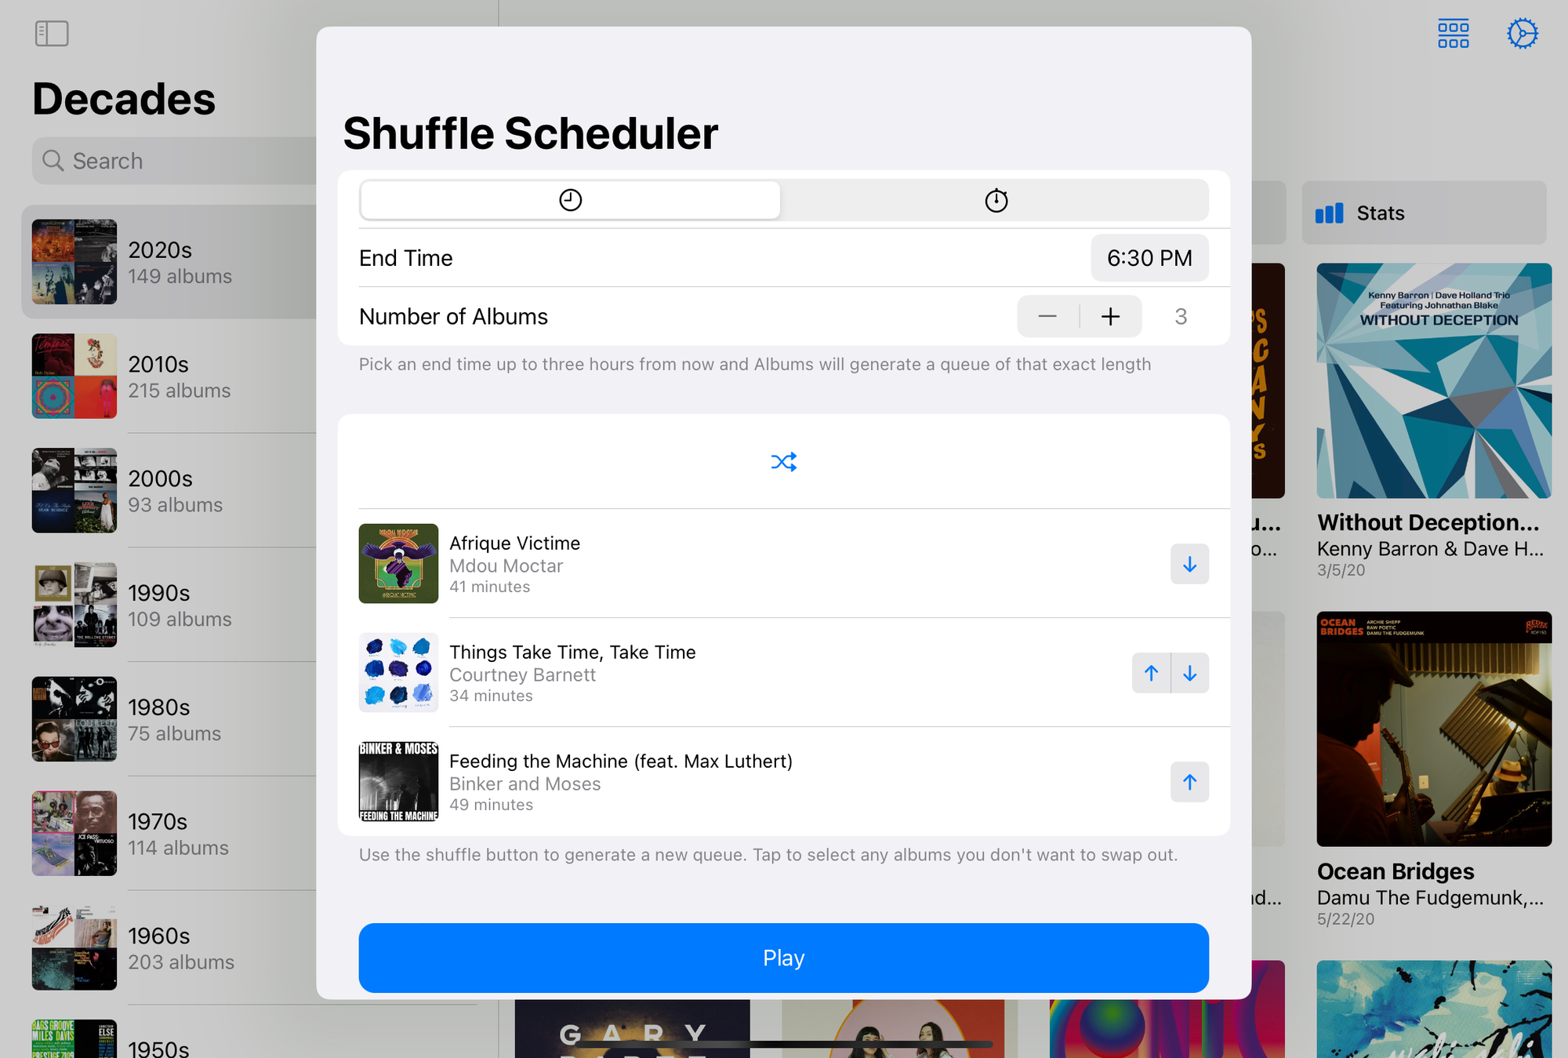
Task: Click download icon for Afrique Victime
Action: (x=1189, y=563)
